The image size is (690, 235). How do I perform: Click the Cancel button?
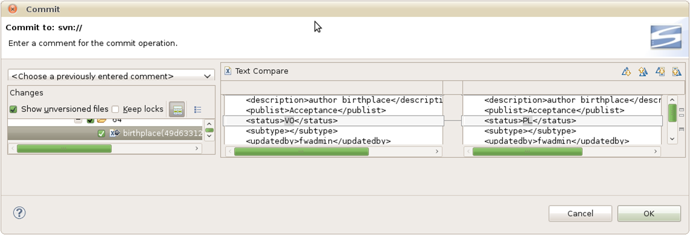click(x=580, y=213)
